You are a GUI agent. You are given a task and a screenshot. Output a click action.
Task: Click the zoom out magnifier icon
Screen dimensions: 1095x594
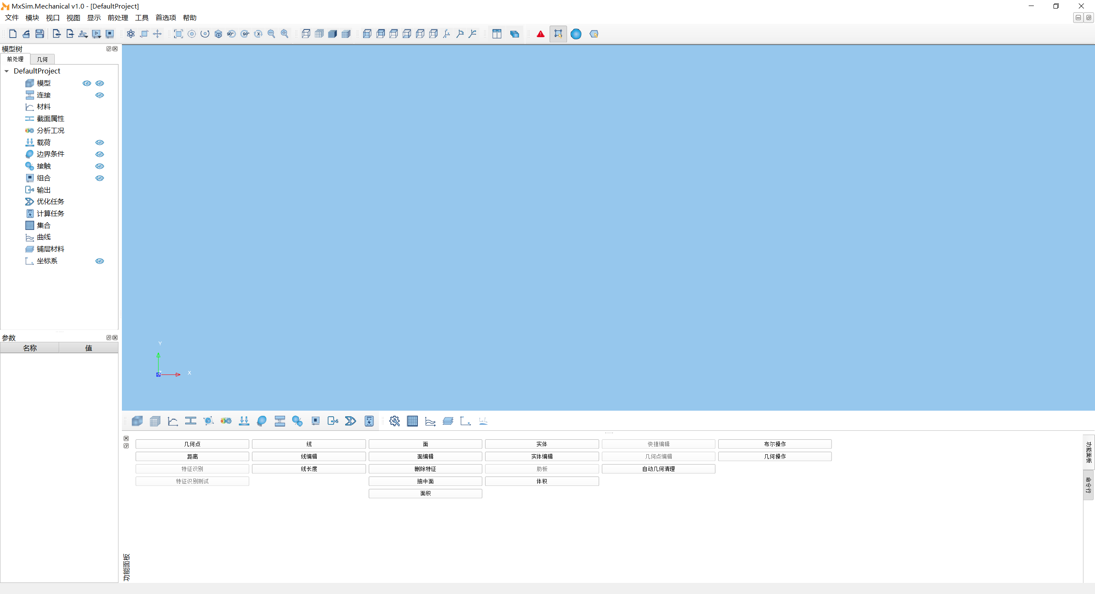(x=271, y=34)
